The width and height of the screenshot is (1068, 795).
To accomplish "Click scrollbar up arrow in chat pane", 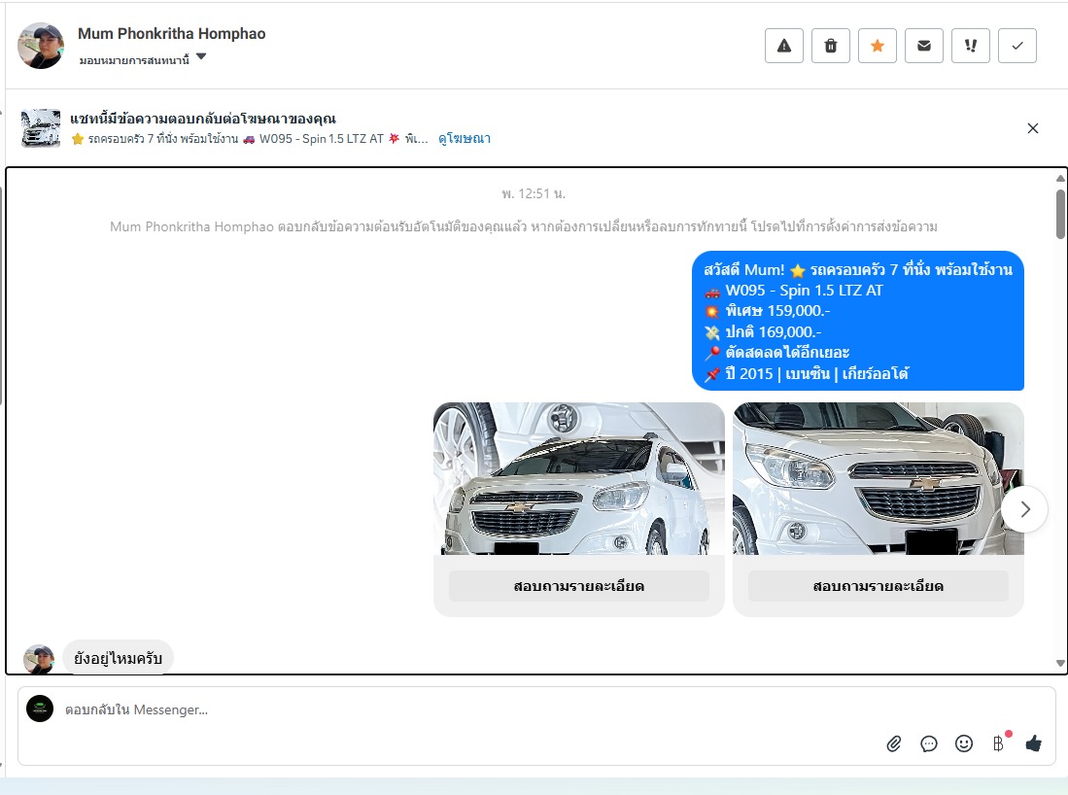I will 1060,179.
